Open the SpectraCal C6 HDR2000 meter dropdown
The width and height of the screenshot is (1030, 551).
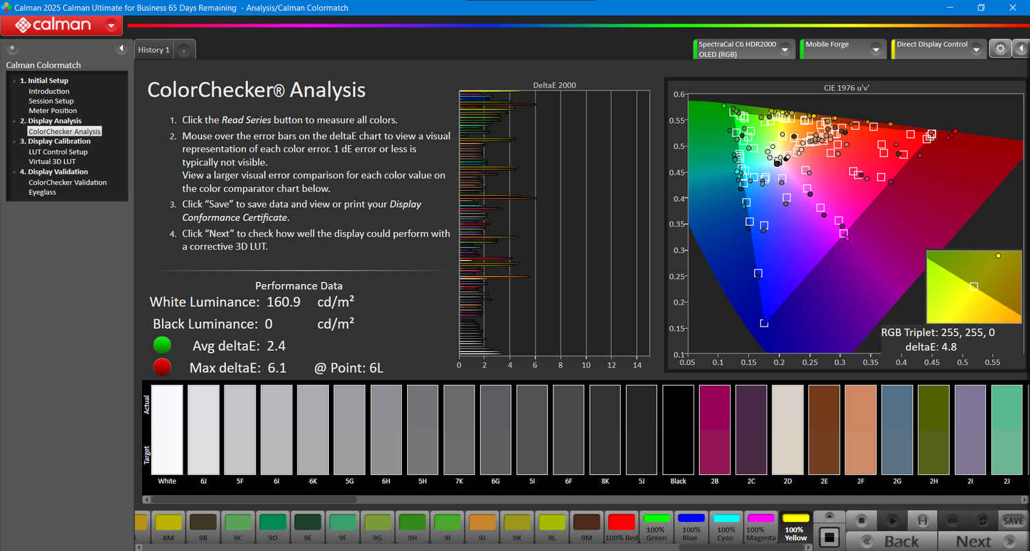(784, 49)
